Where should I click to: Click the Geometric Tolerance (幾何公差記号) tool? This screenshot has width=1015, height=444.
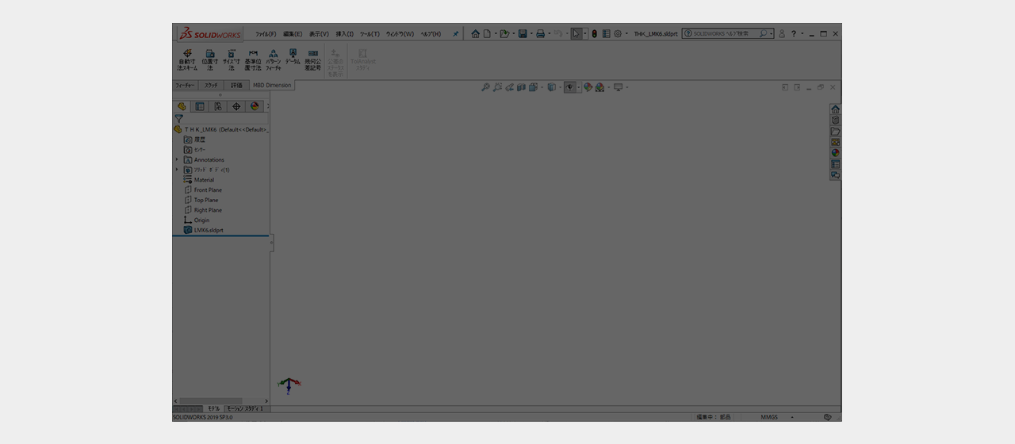313,60
